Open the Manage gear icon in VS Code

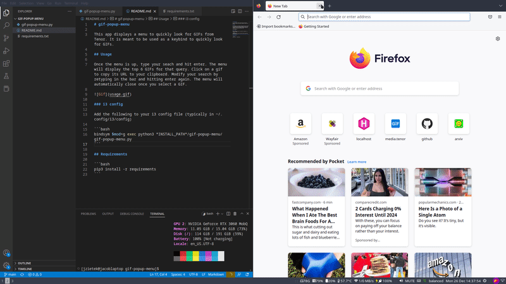click(6, 266)
